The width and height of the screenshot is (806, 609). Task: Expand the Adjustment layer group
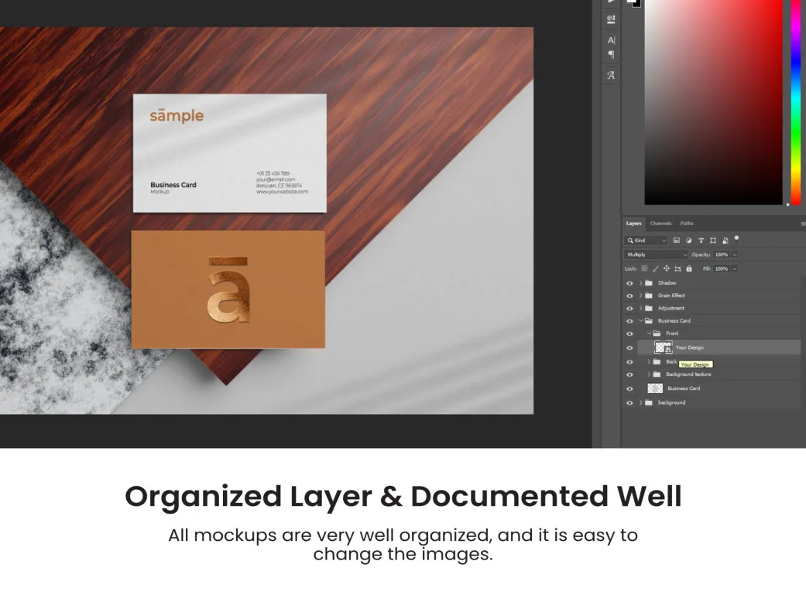640,308
